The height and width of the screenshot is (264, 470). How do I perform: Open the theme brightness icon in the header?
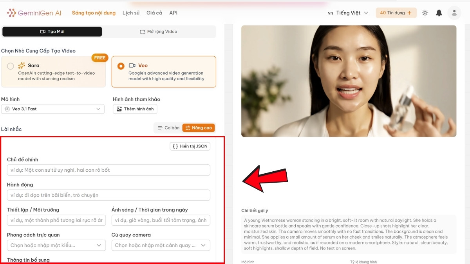(x=425, y=13)
